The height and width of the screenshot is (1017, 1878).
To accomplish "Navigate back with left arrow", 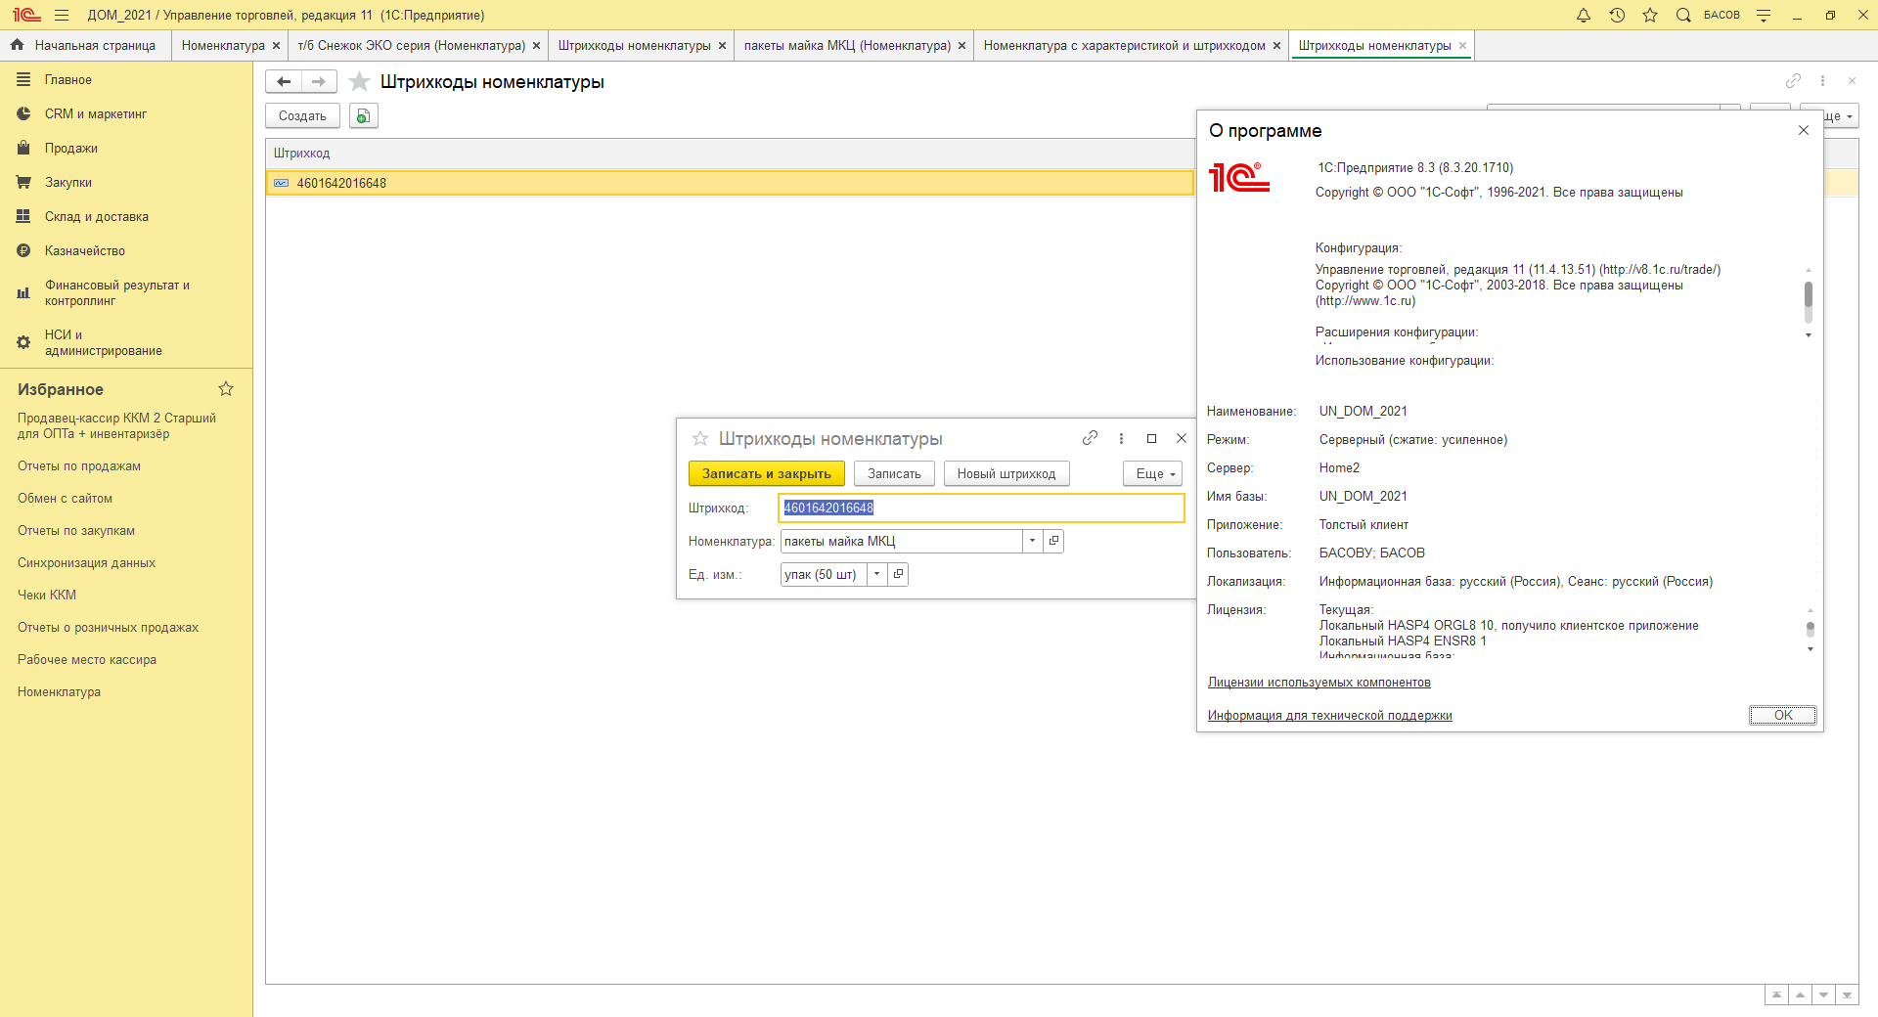I will click(284, 81).
